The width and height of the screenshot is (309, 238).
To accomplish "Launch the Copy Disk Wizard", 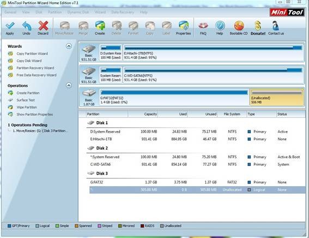I will [x=29, y=61].
